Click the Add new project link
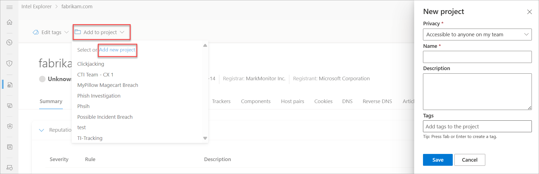Viewport: 539px width, 174px height. click(x=117, y=50)
